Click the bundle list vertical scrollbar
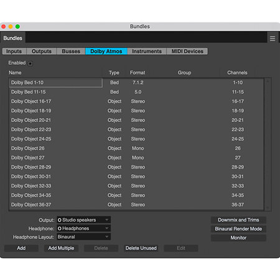 click(x=268, y=144)
